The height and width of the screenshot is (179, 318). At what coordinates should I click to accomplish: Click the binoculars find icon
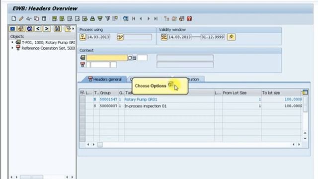tap(58, 29)
